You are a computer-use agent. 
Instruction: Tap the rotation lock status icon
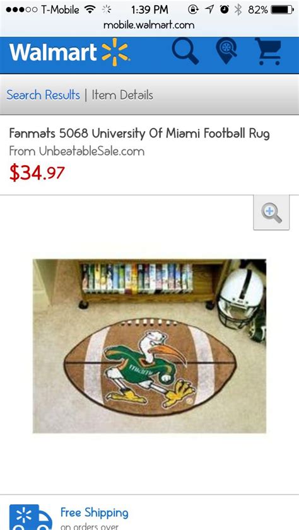pos(193,10)
